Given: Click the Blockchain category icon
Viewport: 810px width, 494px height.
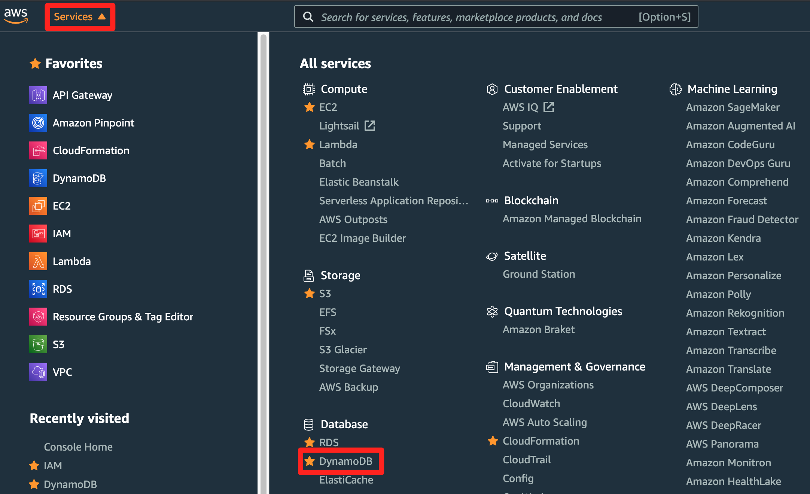Looking at the screenshot, I should (x=492, y=201).
